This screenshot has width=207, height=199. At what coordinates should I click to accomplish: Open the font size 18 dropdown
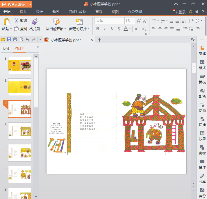[x=133, y=21]
